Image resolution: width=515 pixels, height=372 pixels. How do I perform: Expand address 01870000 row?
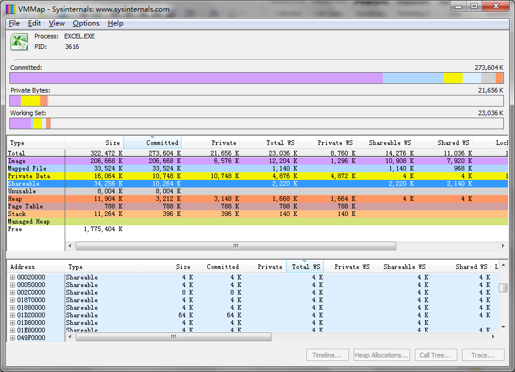tap(12, 300)
